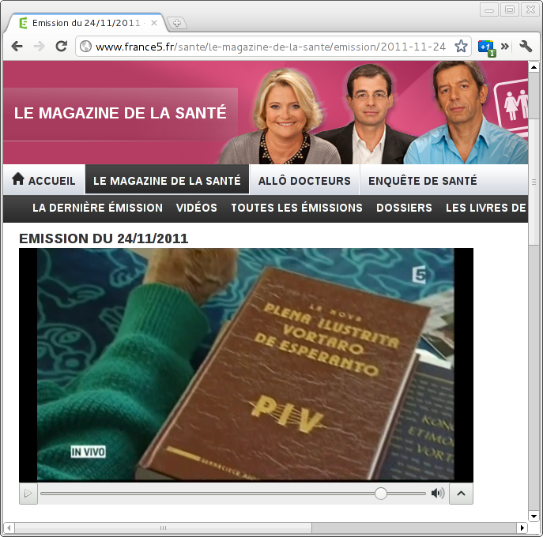The image size is (543, 537).
Task: Open the Allô Docteurs tab
Action: coord(304,181)
